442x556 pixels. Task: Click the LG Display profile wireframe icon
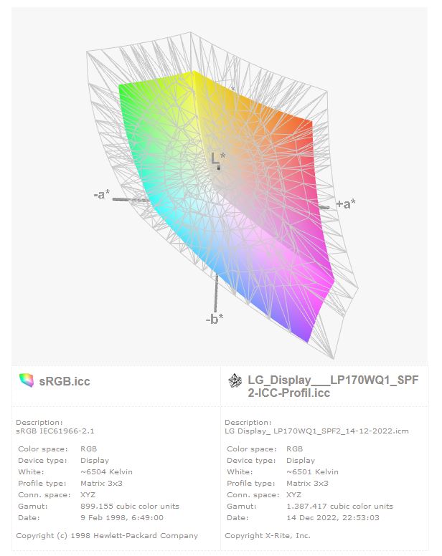coord(235,380)
